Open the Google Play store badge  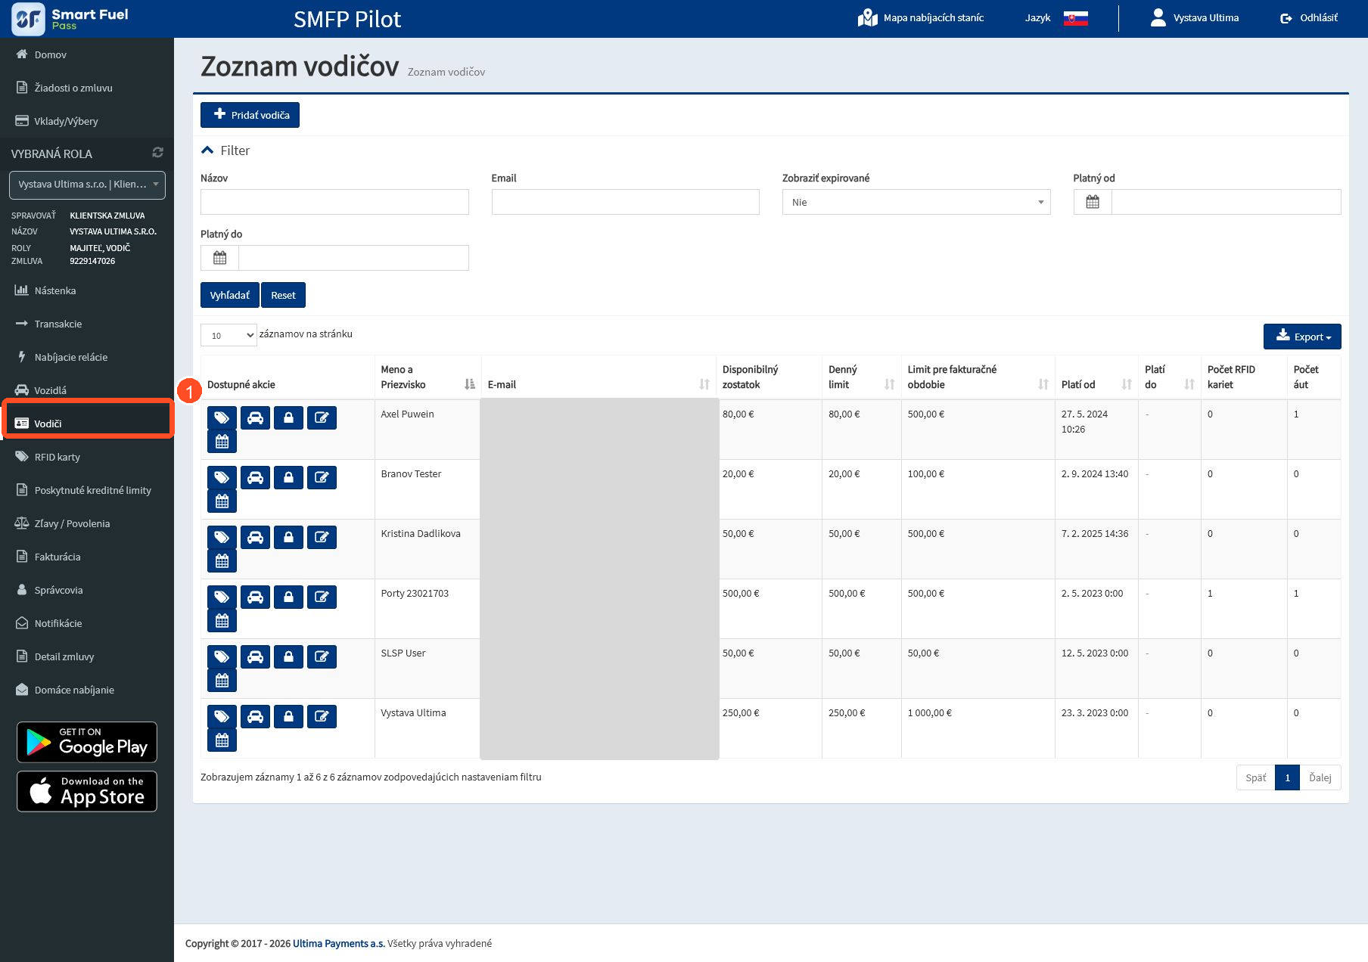(x=87, y=742)
